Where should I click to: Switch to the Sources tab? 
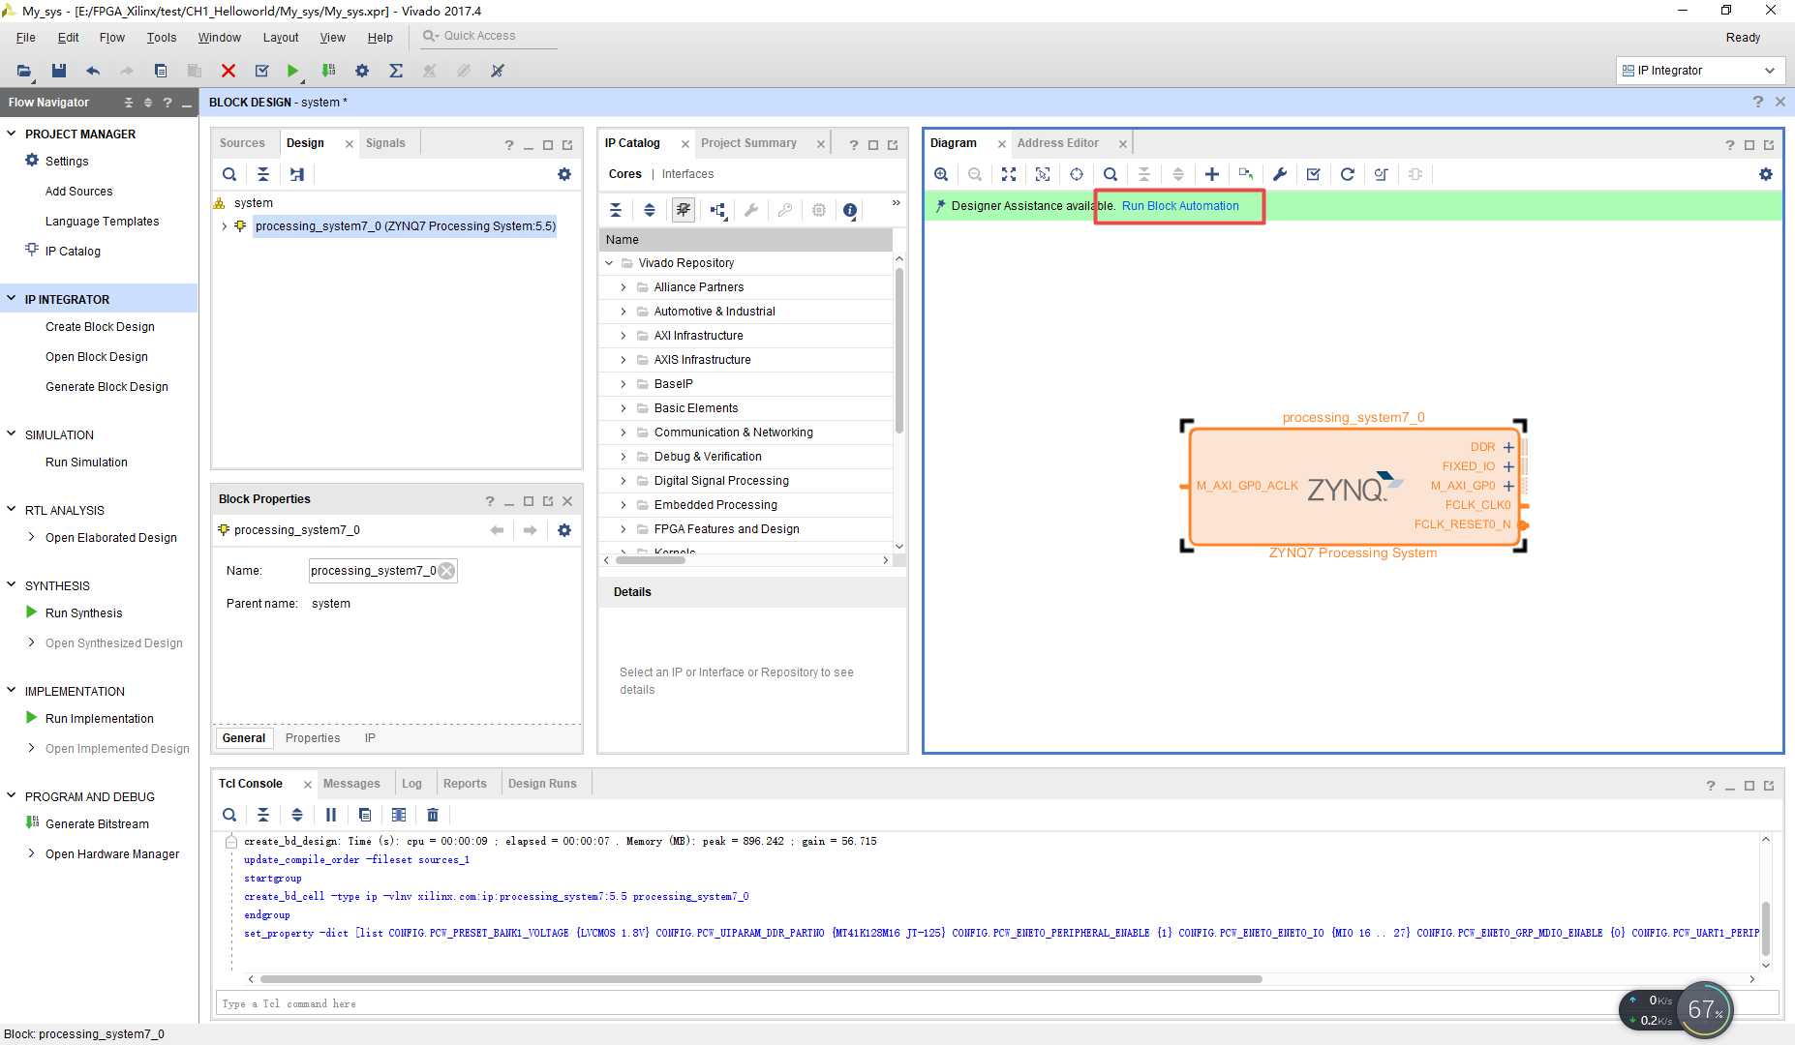coord(242,143)
